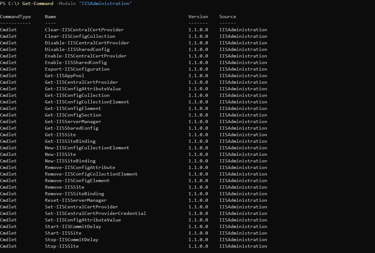Select Disable-IISSharedConfig cmdlet name
This screenshot has width=375, height=253.
click(77, 49)
